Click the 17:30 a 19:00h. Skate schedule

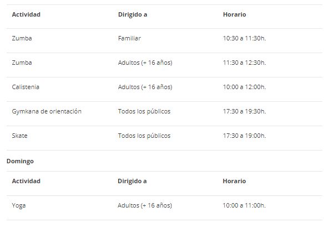244,136
